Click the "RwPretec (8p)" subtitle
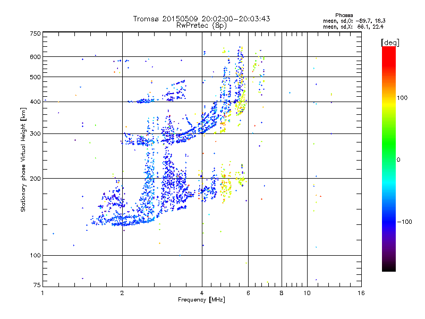 [x=201, y=26]
